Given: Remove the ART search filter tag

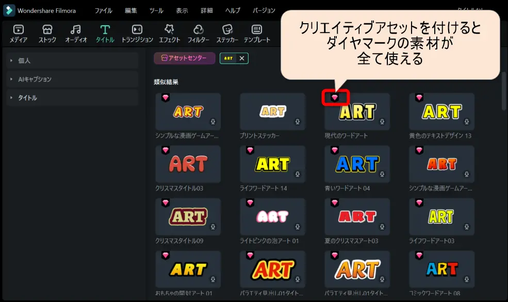Looking at the screenshot, I should coord(243,59).
